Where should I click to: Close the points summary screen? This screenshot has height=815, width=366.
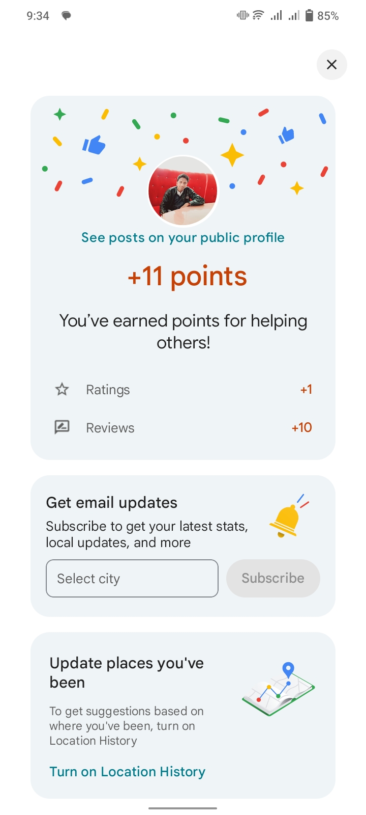tap(331, 65)
